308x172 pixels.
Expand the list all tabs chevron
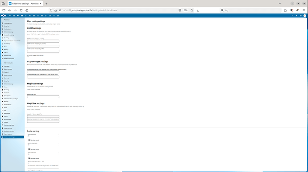280,4
